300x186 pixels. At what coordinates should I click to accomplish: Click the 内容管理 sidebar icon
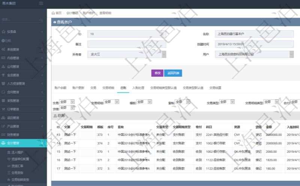click(x=3, y=58)
